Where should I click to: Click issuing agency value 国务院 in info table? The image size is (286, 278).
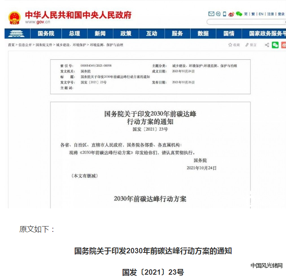[85, 71]
